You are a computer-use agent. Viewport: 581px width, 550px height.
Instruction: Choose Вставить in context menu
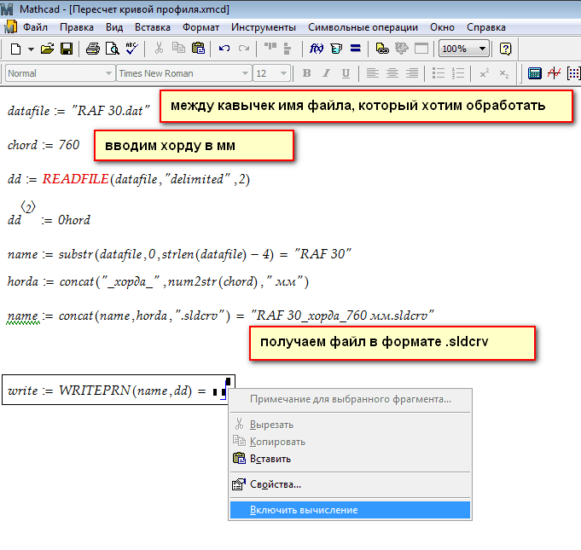pos(350,459)
